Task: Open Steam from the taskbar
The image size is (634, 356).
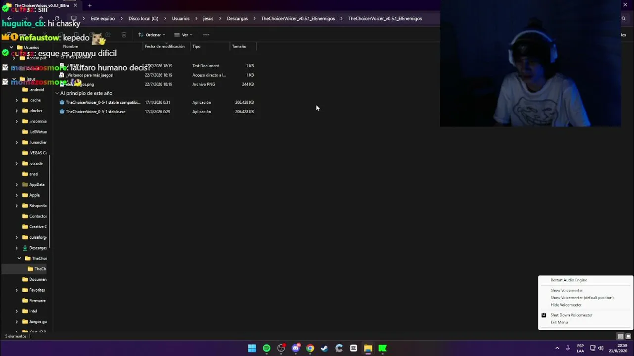Action: [324, 348]
